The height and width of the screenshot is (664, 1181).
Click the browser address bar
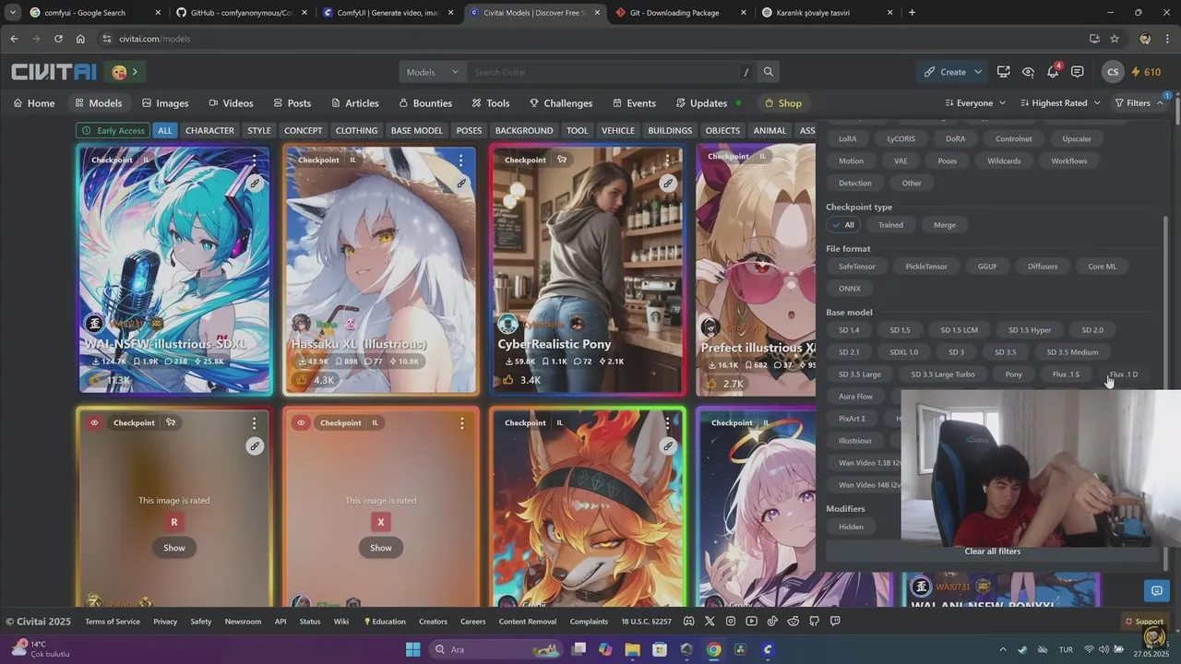coord(590,39)
